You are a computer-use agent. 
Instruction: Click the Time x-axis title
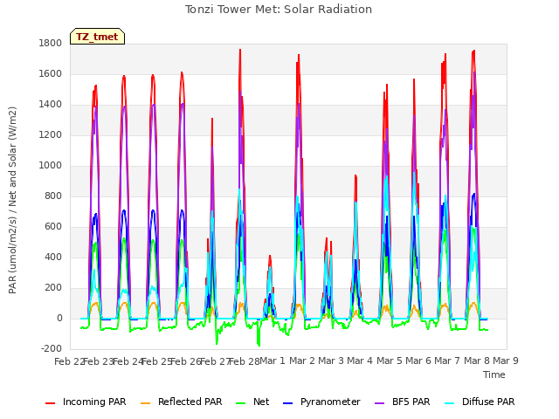point(494,374)
